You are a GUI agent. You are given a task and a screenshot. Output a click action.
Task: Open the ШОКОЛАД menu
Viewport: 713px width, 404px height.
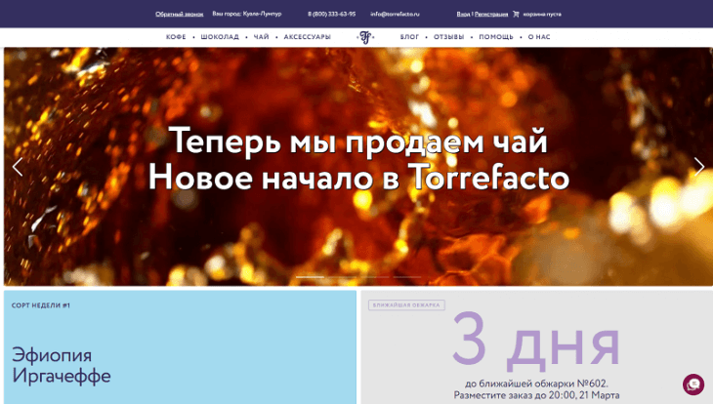(220, 37)
